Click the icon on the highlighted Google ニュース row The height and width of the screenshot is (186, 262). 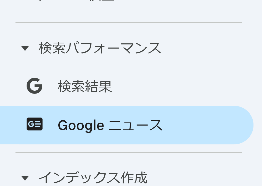(x=34, y=124)
